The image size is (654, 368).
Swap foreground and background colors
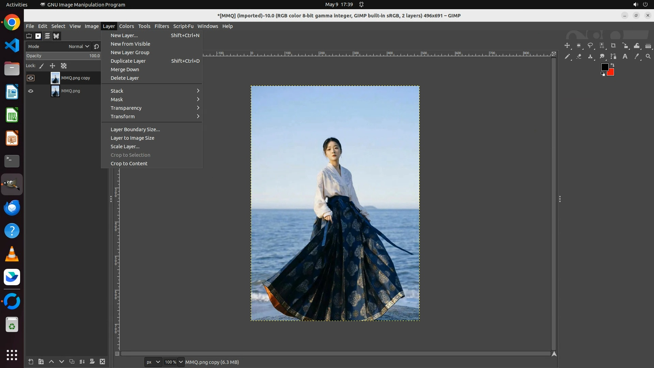point(612,65)
